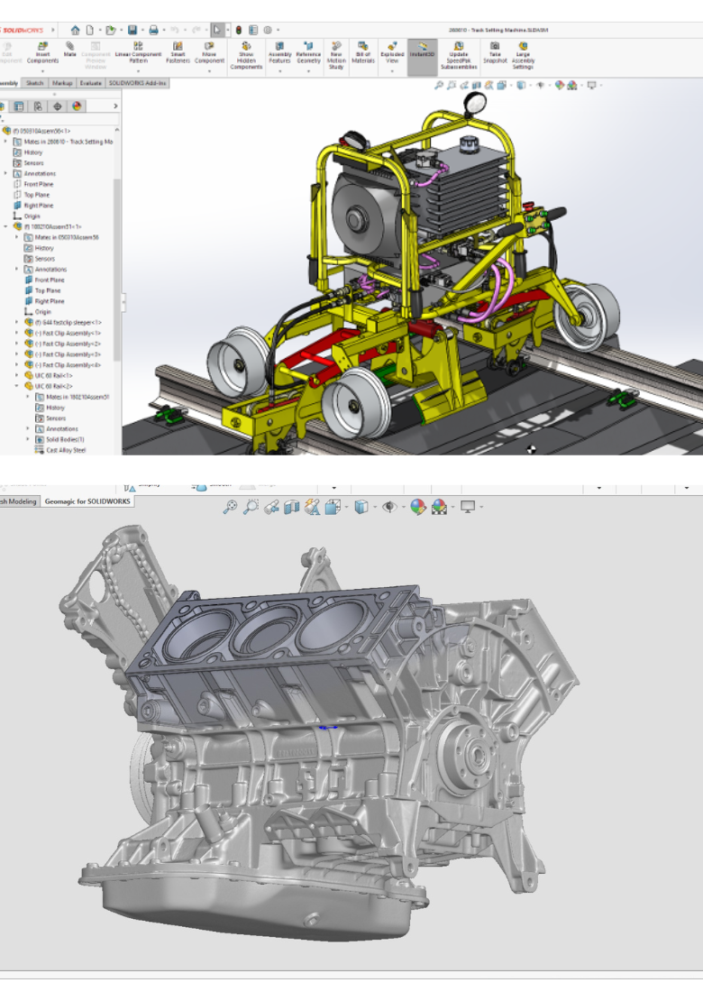
Task: Expand Solid Bodies(1) folder in tree
Action: coord(28,439)
